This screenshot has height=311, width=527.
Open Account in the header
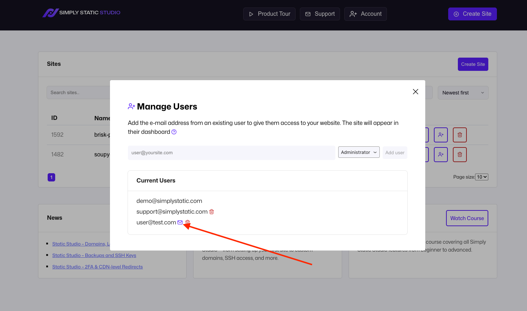(x=365, y=14)
